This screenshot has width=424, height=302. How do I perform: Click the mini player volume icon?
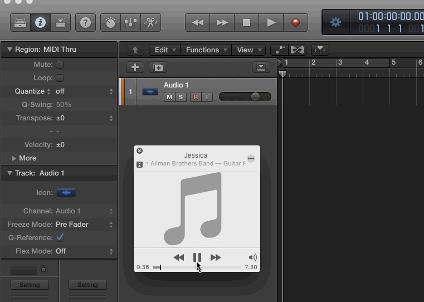(252, 257)
